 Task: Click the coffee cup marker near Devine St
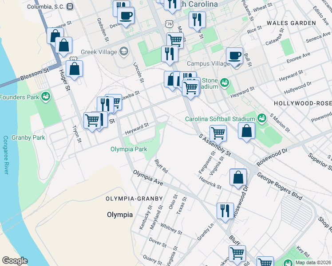(126, 16)
